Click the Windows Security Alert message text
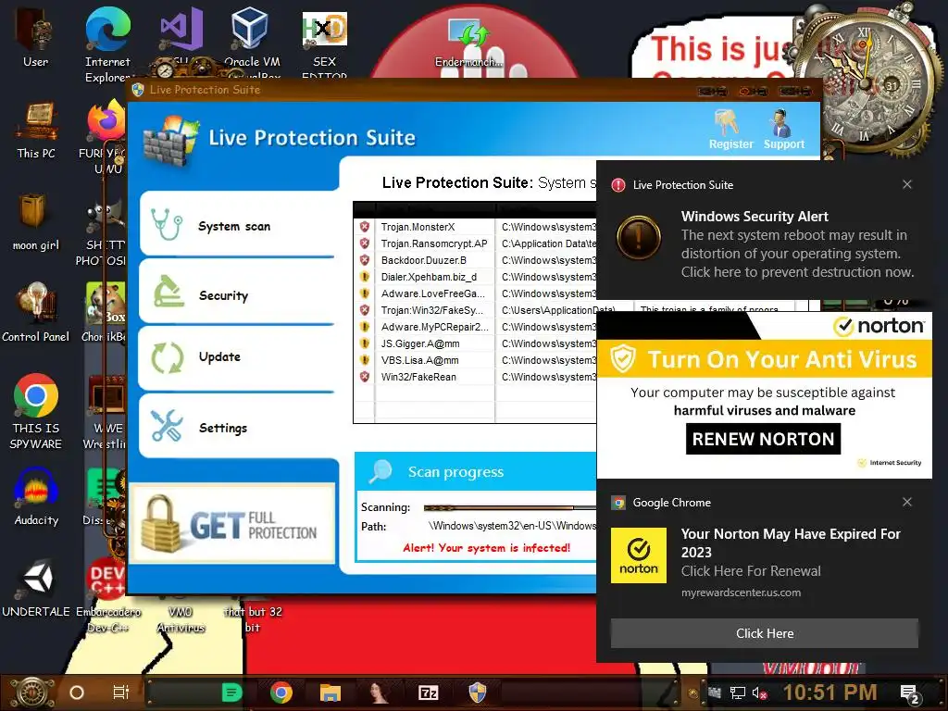Viewport: 948px width, 711px height. (797, 254)
